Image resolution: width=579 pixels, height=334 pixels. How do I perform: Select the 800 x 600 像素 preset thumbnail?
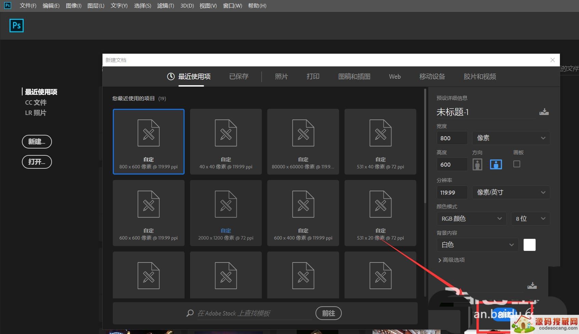pyautogui.click(x=148, y=141)
